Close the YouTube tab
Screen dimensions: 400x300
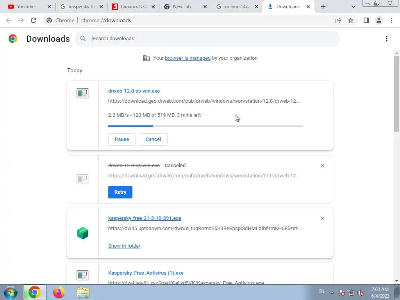coord(49,7)
